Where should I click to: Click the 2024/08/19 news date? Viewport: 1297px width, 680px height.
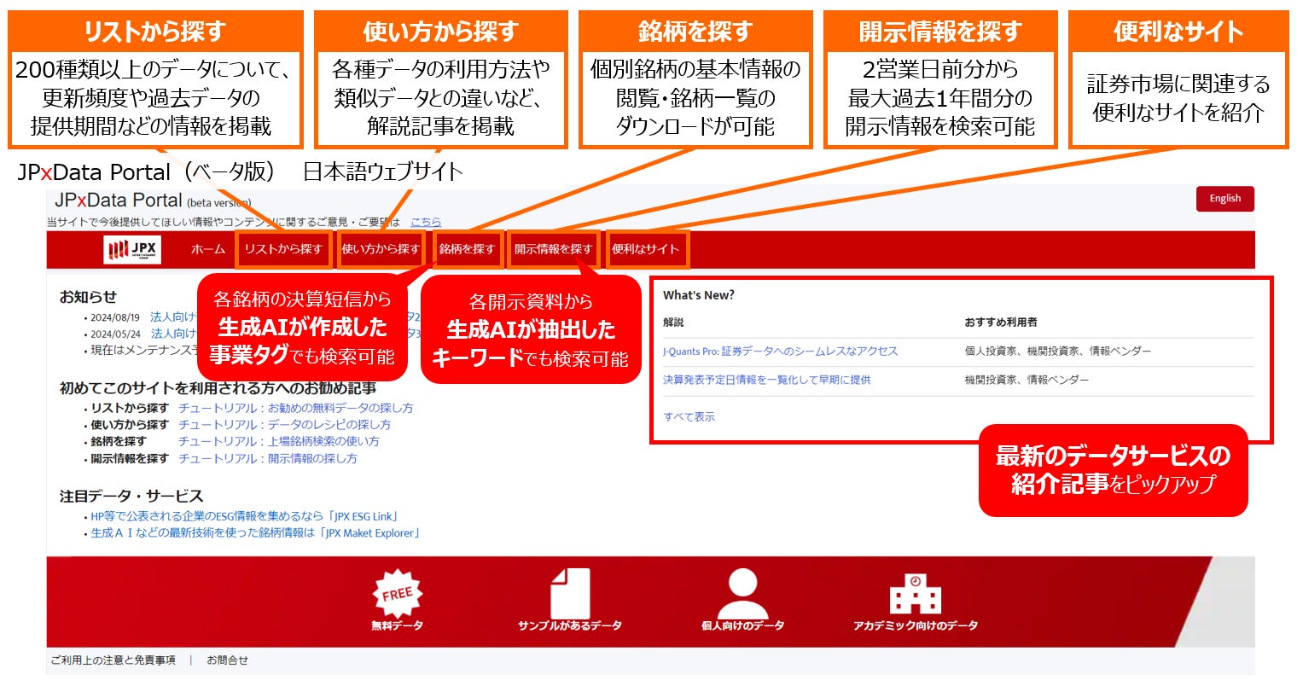click(115, 317)
